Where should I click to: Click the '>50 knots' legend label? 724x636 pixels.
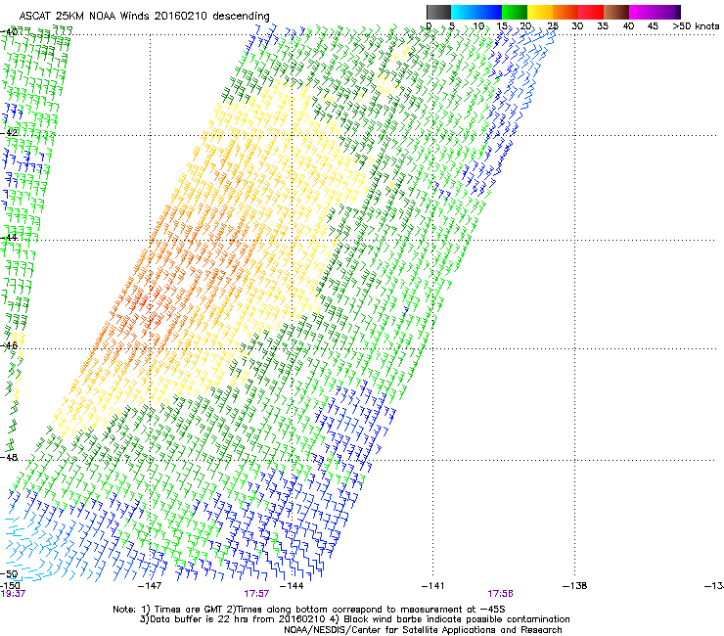pos(696,26)
